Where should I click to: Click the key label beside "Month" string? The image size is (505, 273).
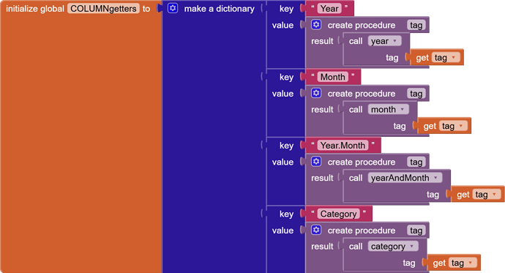point(286,78)
